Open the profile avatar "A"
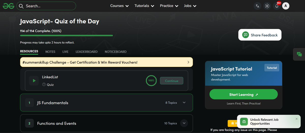 (286, 6)
